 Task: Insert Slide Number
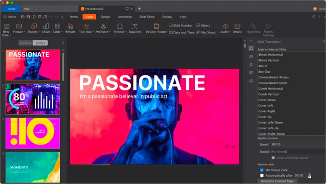tap(180, 25)
